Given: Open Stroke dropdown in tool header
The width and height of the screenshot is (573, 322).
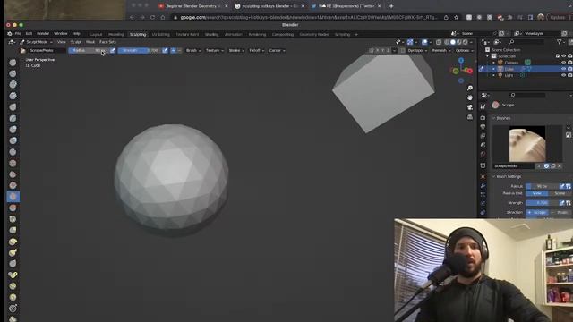Looking at the screenshot, I should pyautogui.click(x=236, y=50).
